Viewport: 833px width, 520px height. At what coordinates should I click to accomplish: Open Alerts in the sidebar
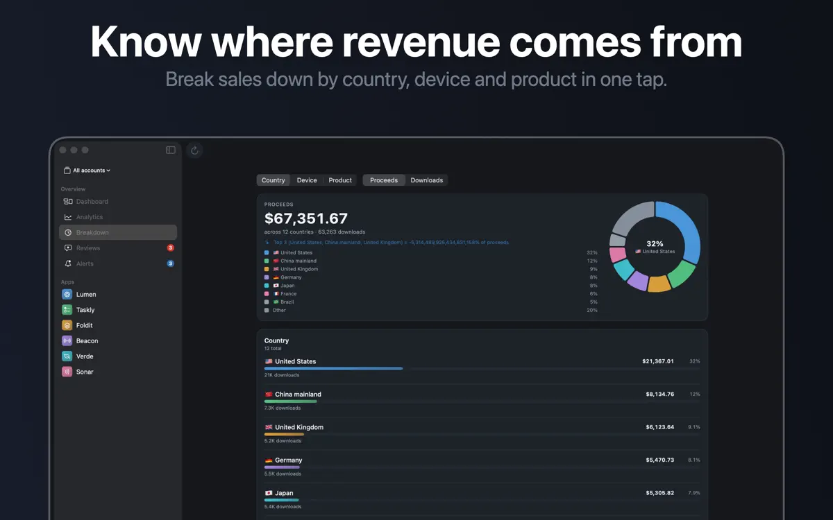coord(118,263)
